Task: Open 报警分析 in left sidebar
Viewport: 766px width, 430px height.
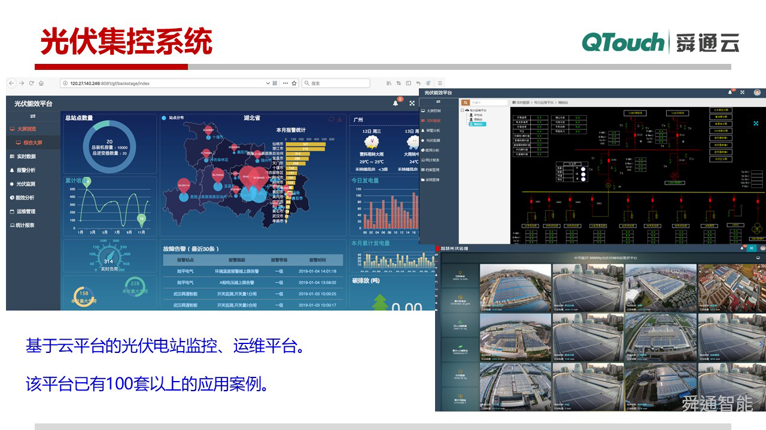Action: pyautogui.click(x=26, y=170)
